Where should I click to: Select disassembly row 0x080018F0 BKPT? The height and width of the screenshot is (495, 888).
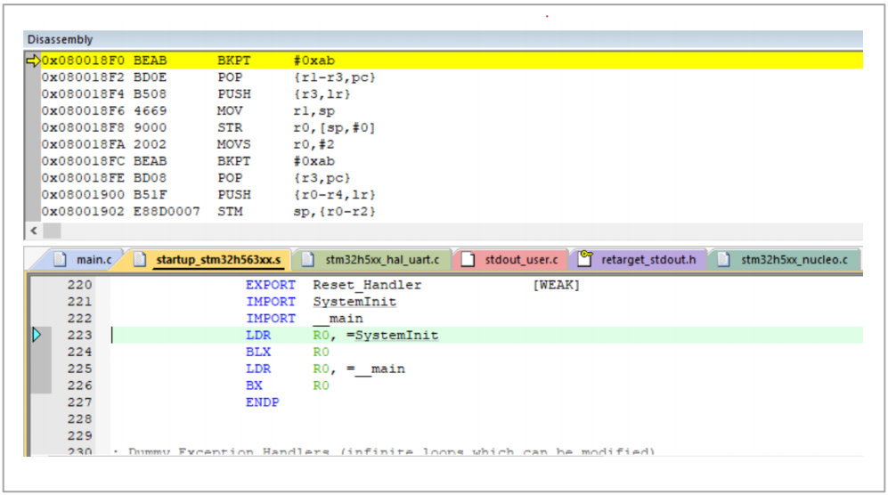tap(452, 61)
